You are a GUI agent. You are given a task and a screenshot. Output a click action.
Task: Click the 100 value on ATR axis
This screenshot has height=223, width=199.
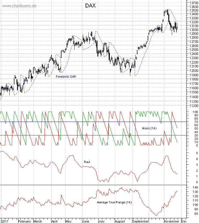195,205
